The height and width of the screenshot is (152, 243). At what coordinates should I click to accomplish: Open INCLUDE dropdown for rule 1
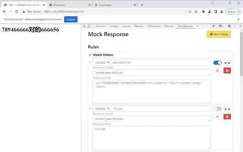[x=101, y=62]
